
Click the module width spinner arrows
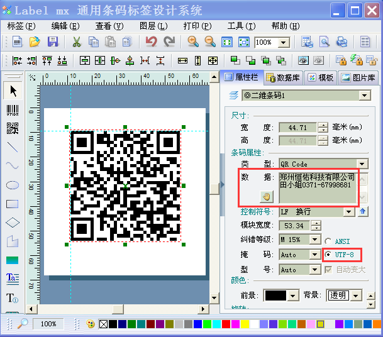point(316,225)
